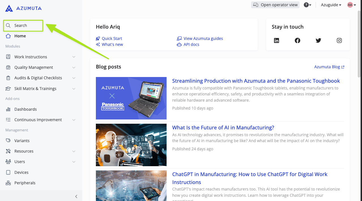Follow the Azumuta Blog external link
The image size is (362, 201).
(329, 67)
